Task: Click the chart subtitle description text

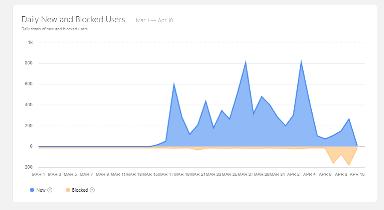Action: click(x=55, y=29)
